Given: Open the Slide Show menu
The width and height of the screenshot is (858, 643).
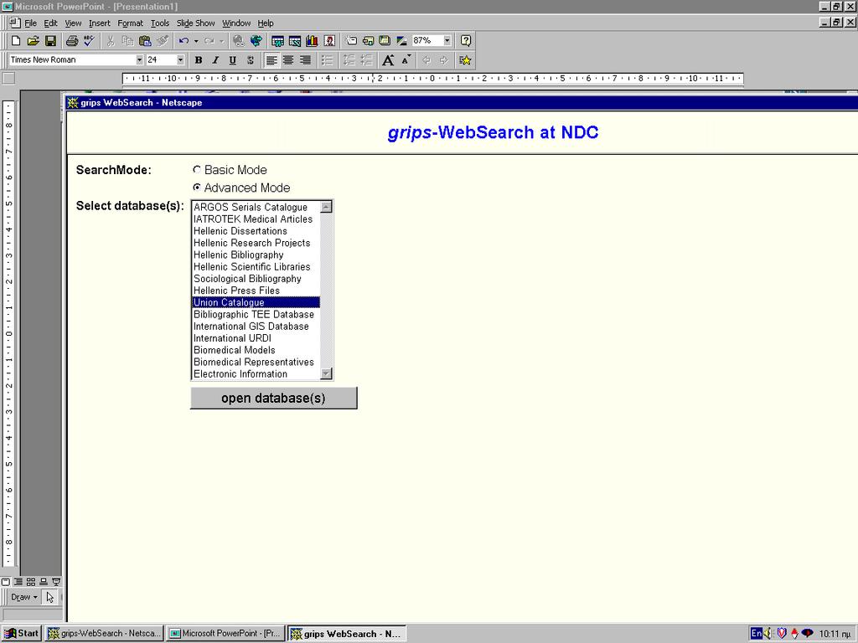Looking at the screenshot, I should point(195,23).
